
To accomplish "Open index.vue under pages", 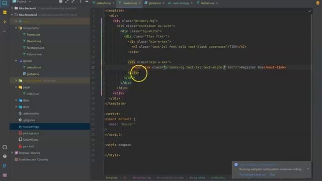I will (33, 94).
